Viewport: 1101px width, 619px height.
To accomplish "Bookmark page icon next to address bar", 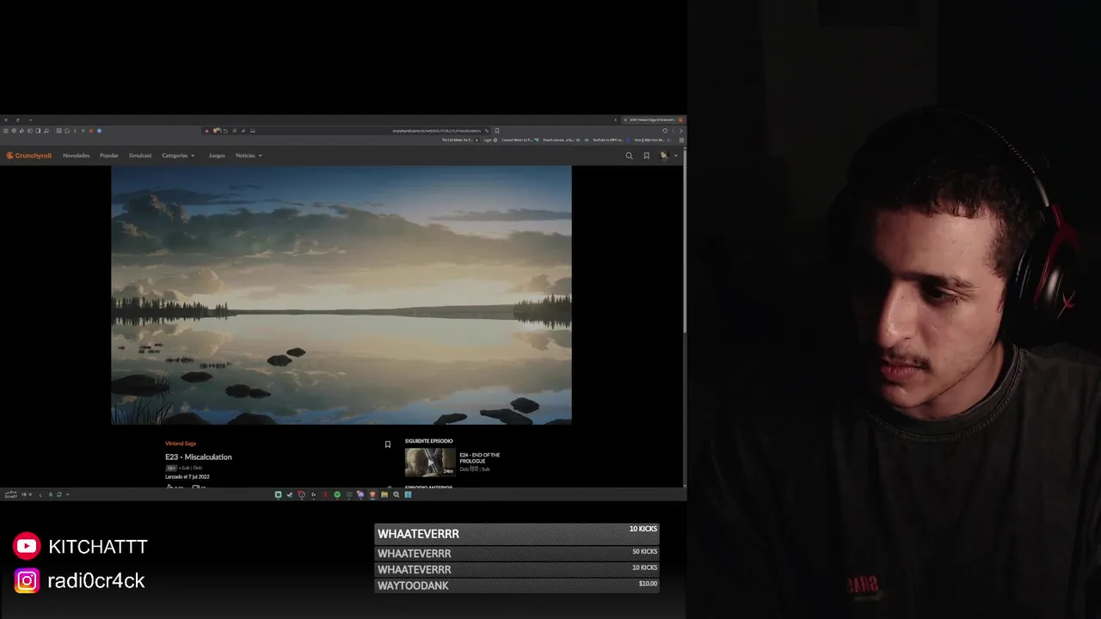I will [497, 131].
